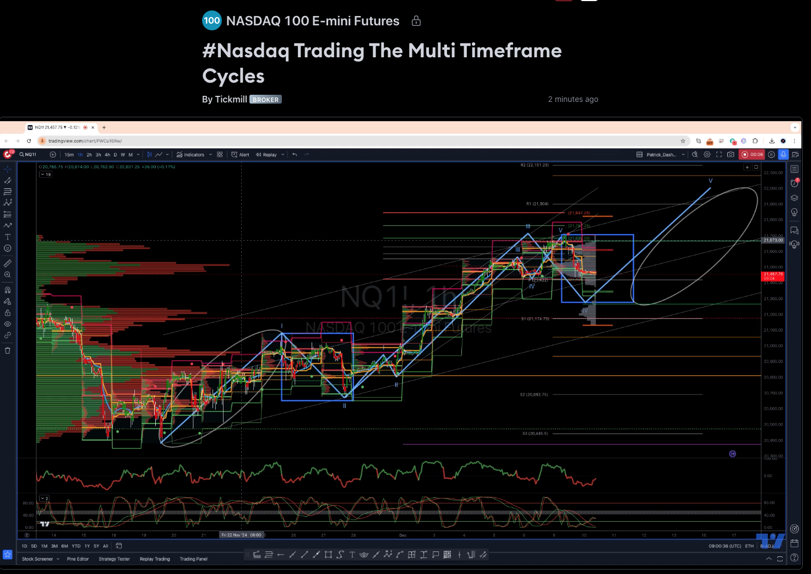
Task: Open the Trading Panel tab
Action: (x=194, y=559)
